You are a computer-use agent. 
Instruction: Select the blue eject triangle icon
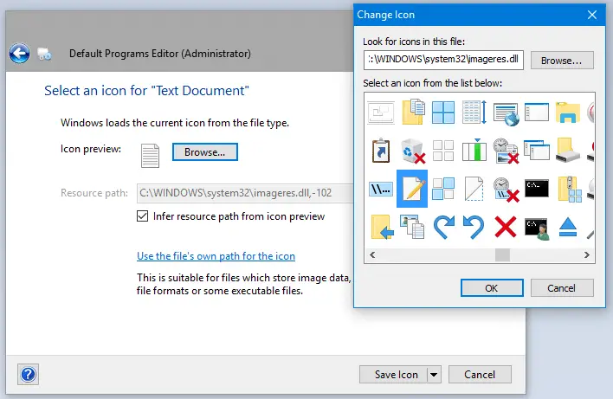tap(568, 227)
